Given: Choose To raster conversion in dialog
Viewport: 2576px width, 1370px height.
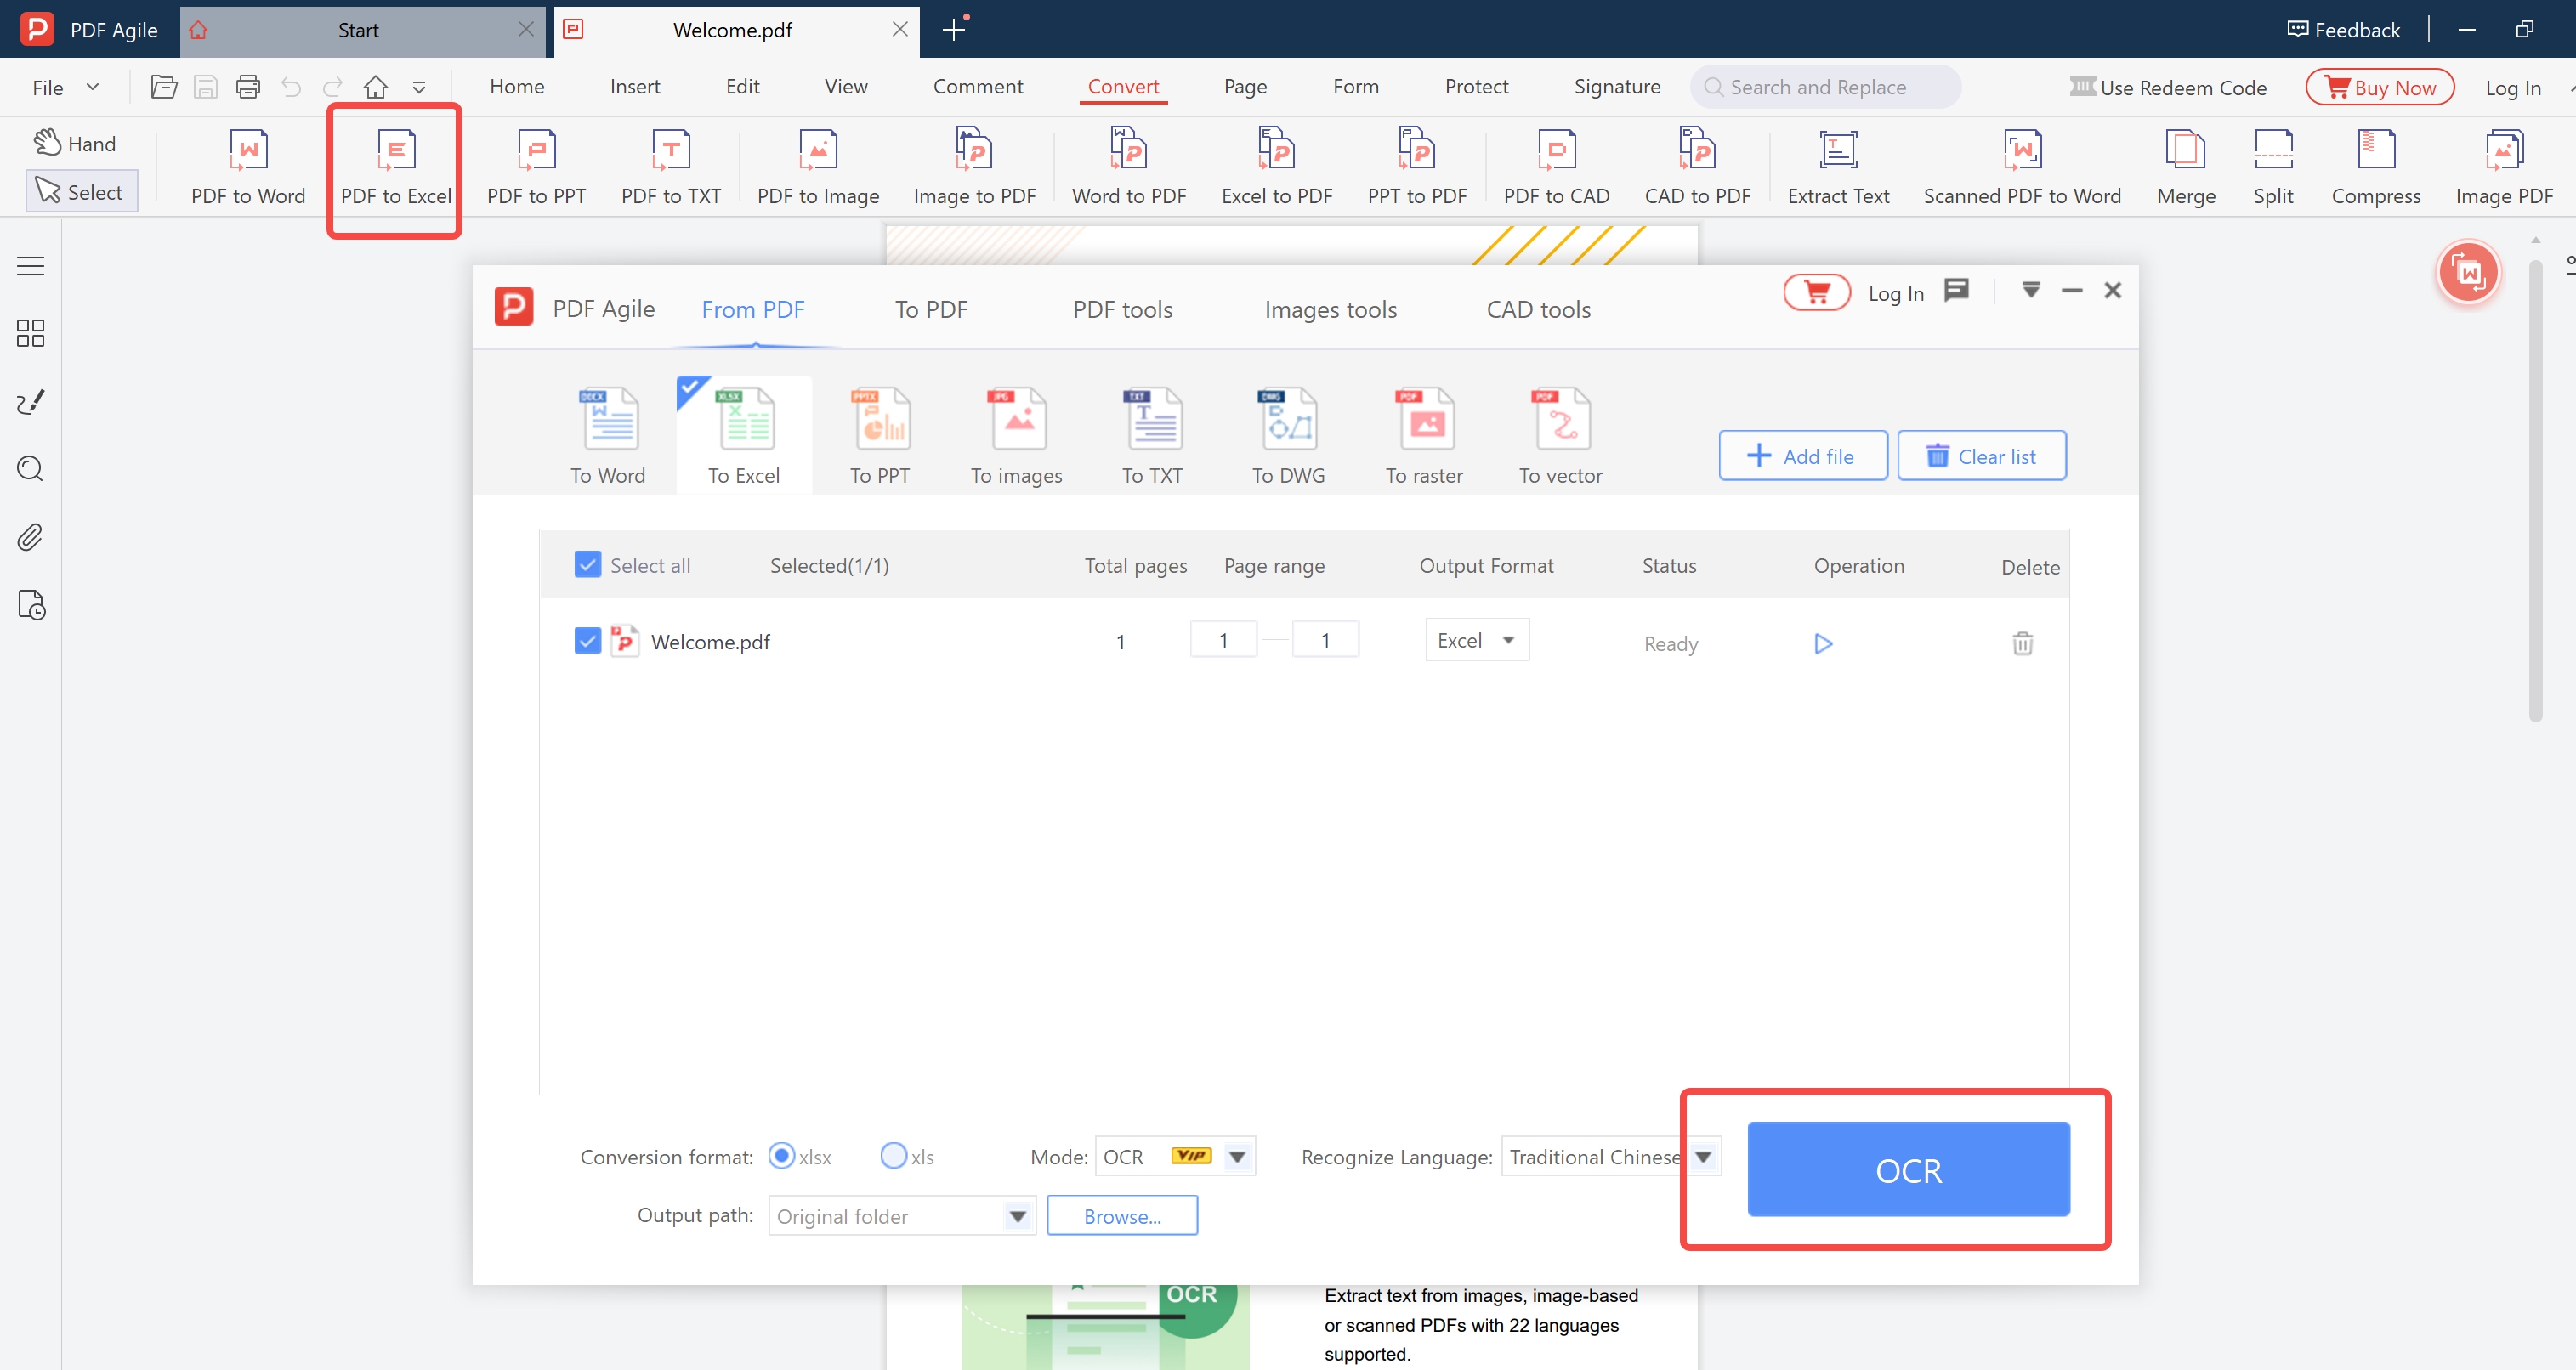Looking at the screenshot, I should tap(1424, 436).
